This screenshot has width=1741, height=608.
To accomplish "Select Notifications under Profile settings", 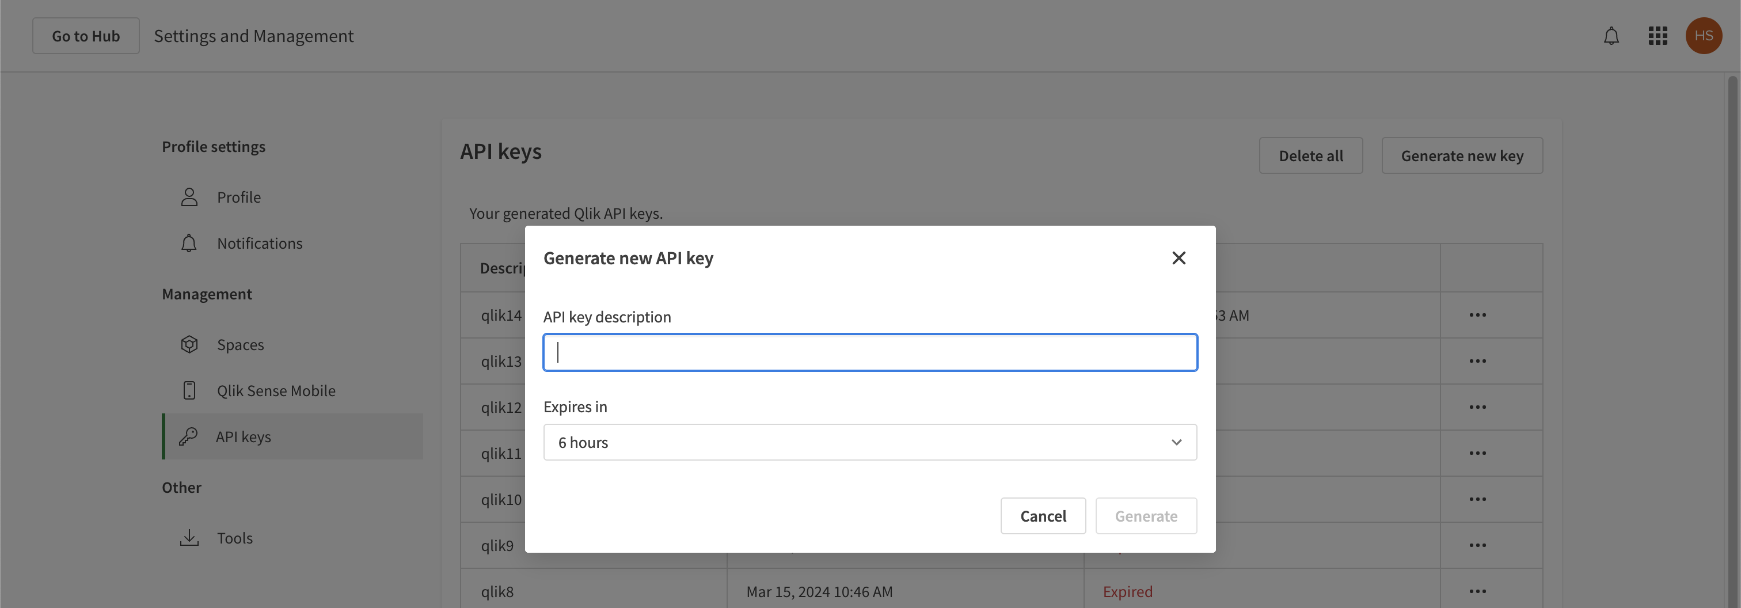I will (260, 243).
